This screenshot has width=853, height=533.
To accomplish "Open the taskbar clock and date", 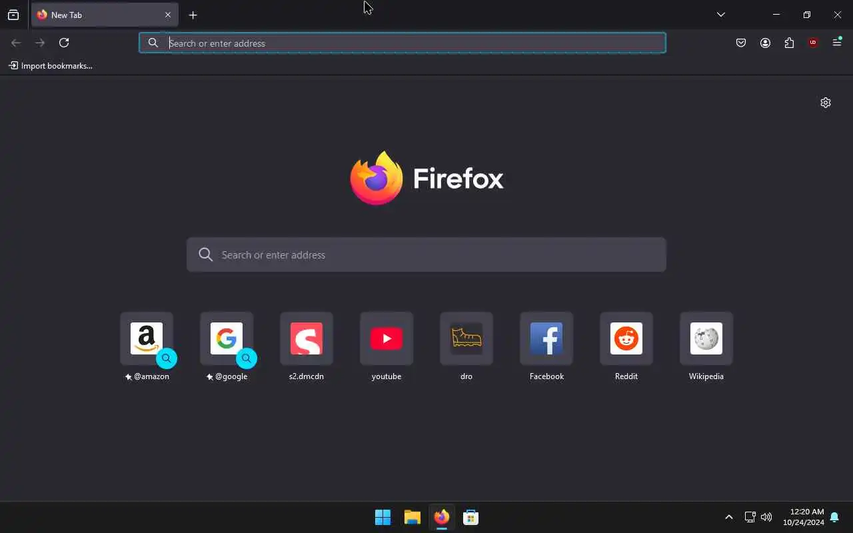I will coord(804,517).
